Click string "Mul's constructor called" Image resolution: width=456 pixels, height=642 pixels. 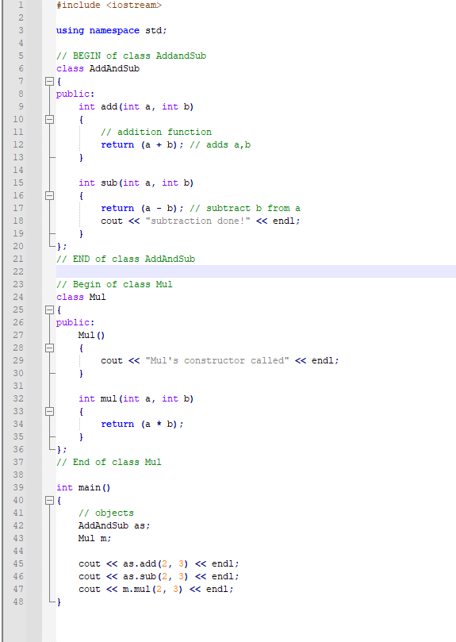pyautogui.click(x=217, y=360)
